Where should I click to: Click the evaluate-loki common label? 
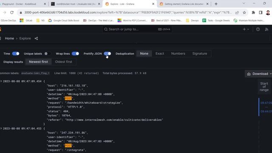35,73
